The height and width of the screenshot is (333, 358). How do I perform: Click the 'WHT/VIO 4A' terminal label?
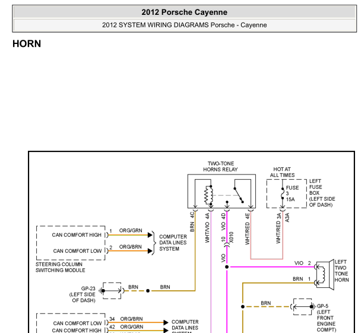(x=207, y=228)
